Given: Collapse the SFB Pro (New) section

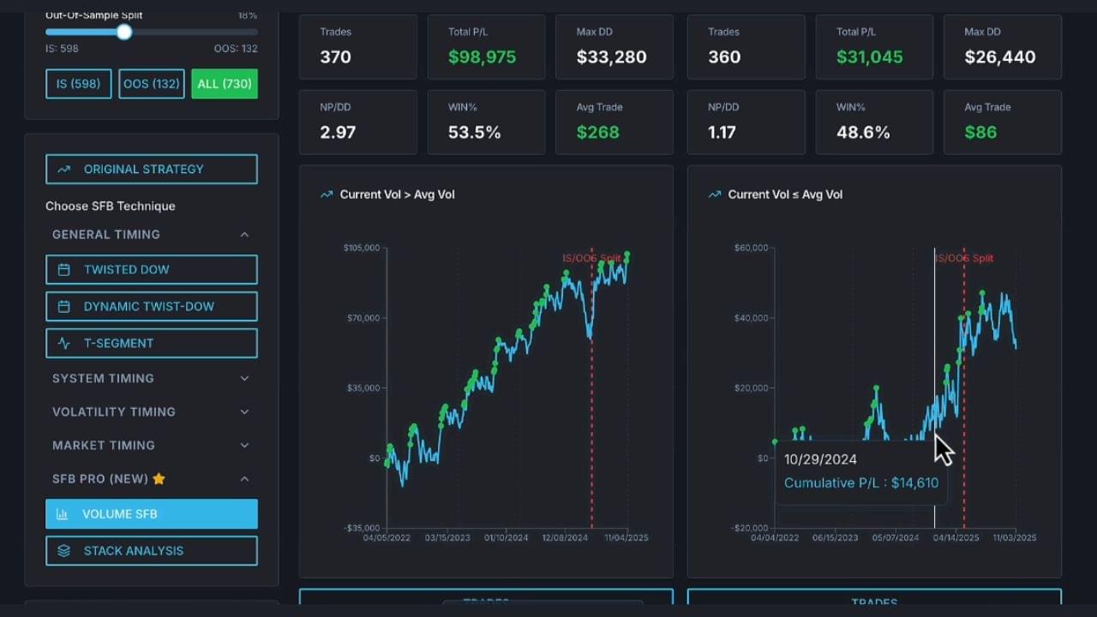Looking at the screenshot, I should [244, 479].
